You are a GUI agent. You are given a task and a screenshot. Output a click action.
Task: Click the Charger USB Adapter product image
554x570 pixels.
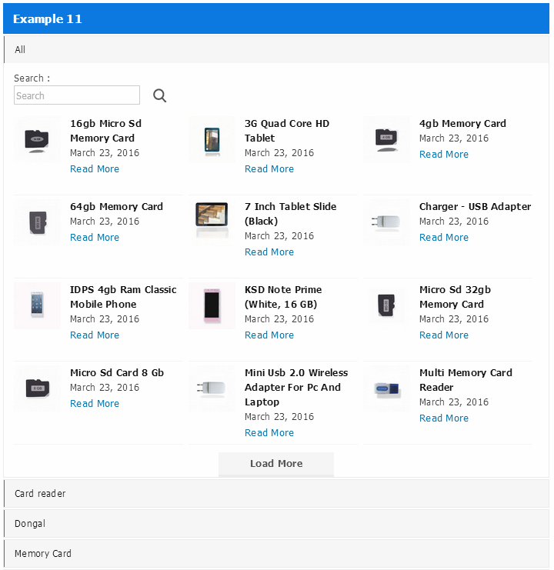(x=387, y=222)
